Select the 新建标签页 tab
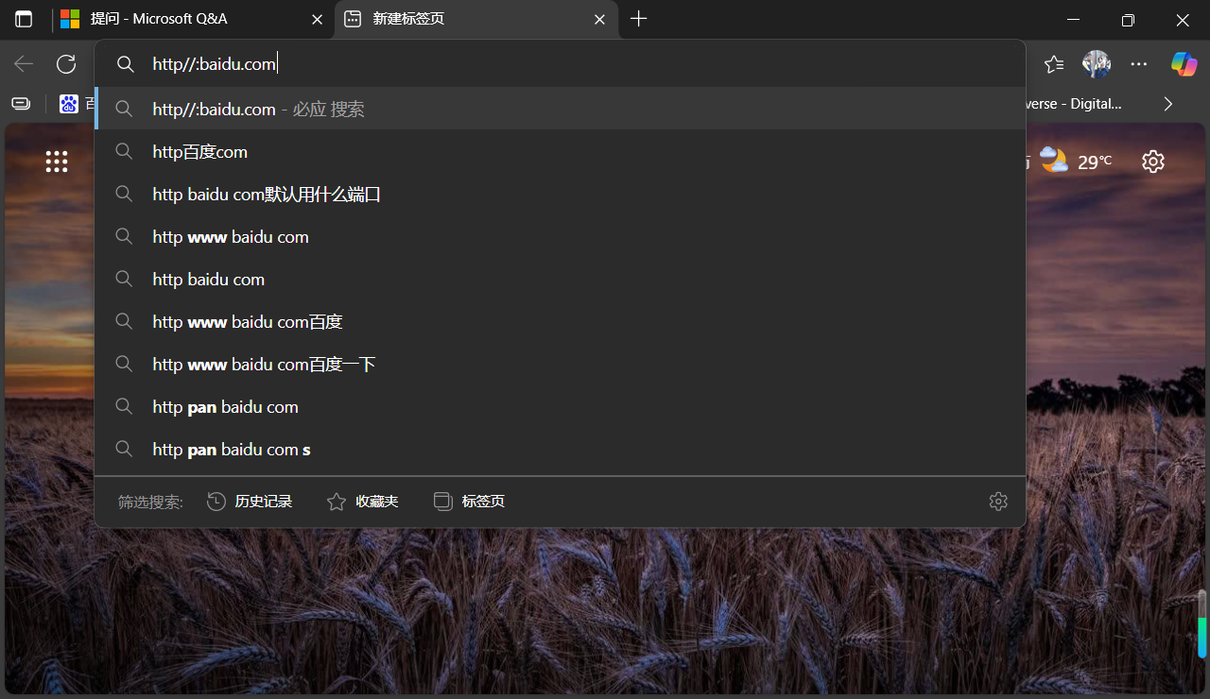The width and height of the screenshot is (1210, 699). 476,19
